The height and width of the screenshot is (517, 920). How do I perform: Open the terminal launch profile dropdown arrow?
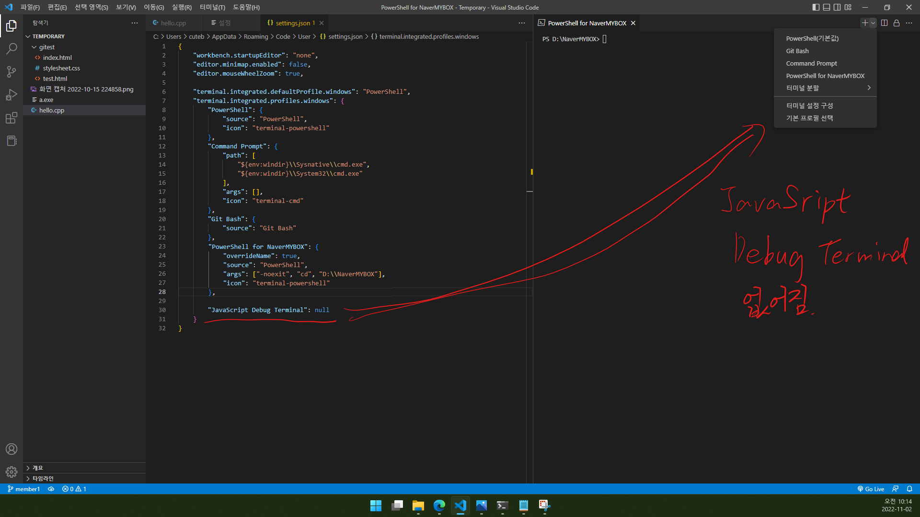(x=873, y=23)
